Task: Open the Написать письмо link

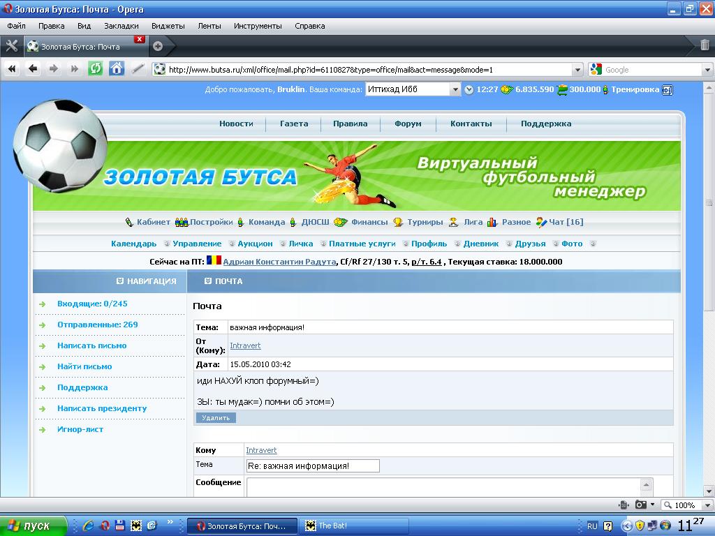Action: [x=91, y=345]
